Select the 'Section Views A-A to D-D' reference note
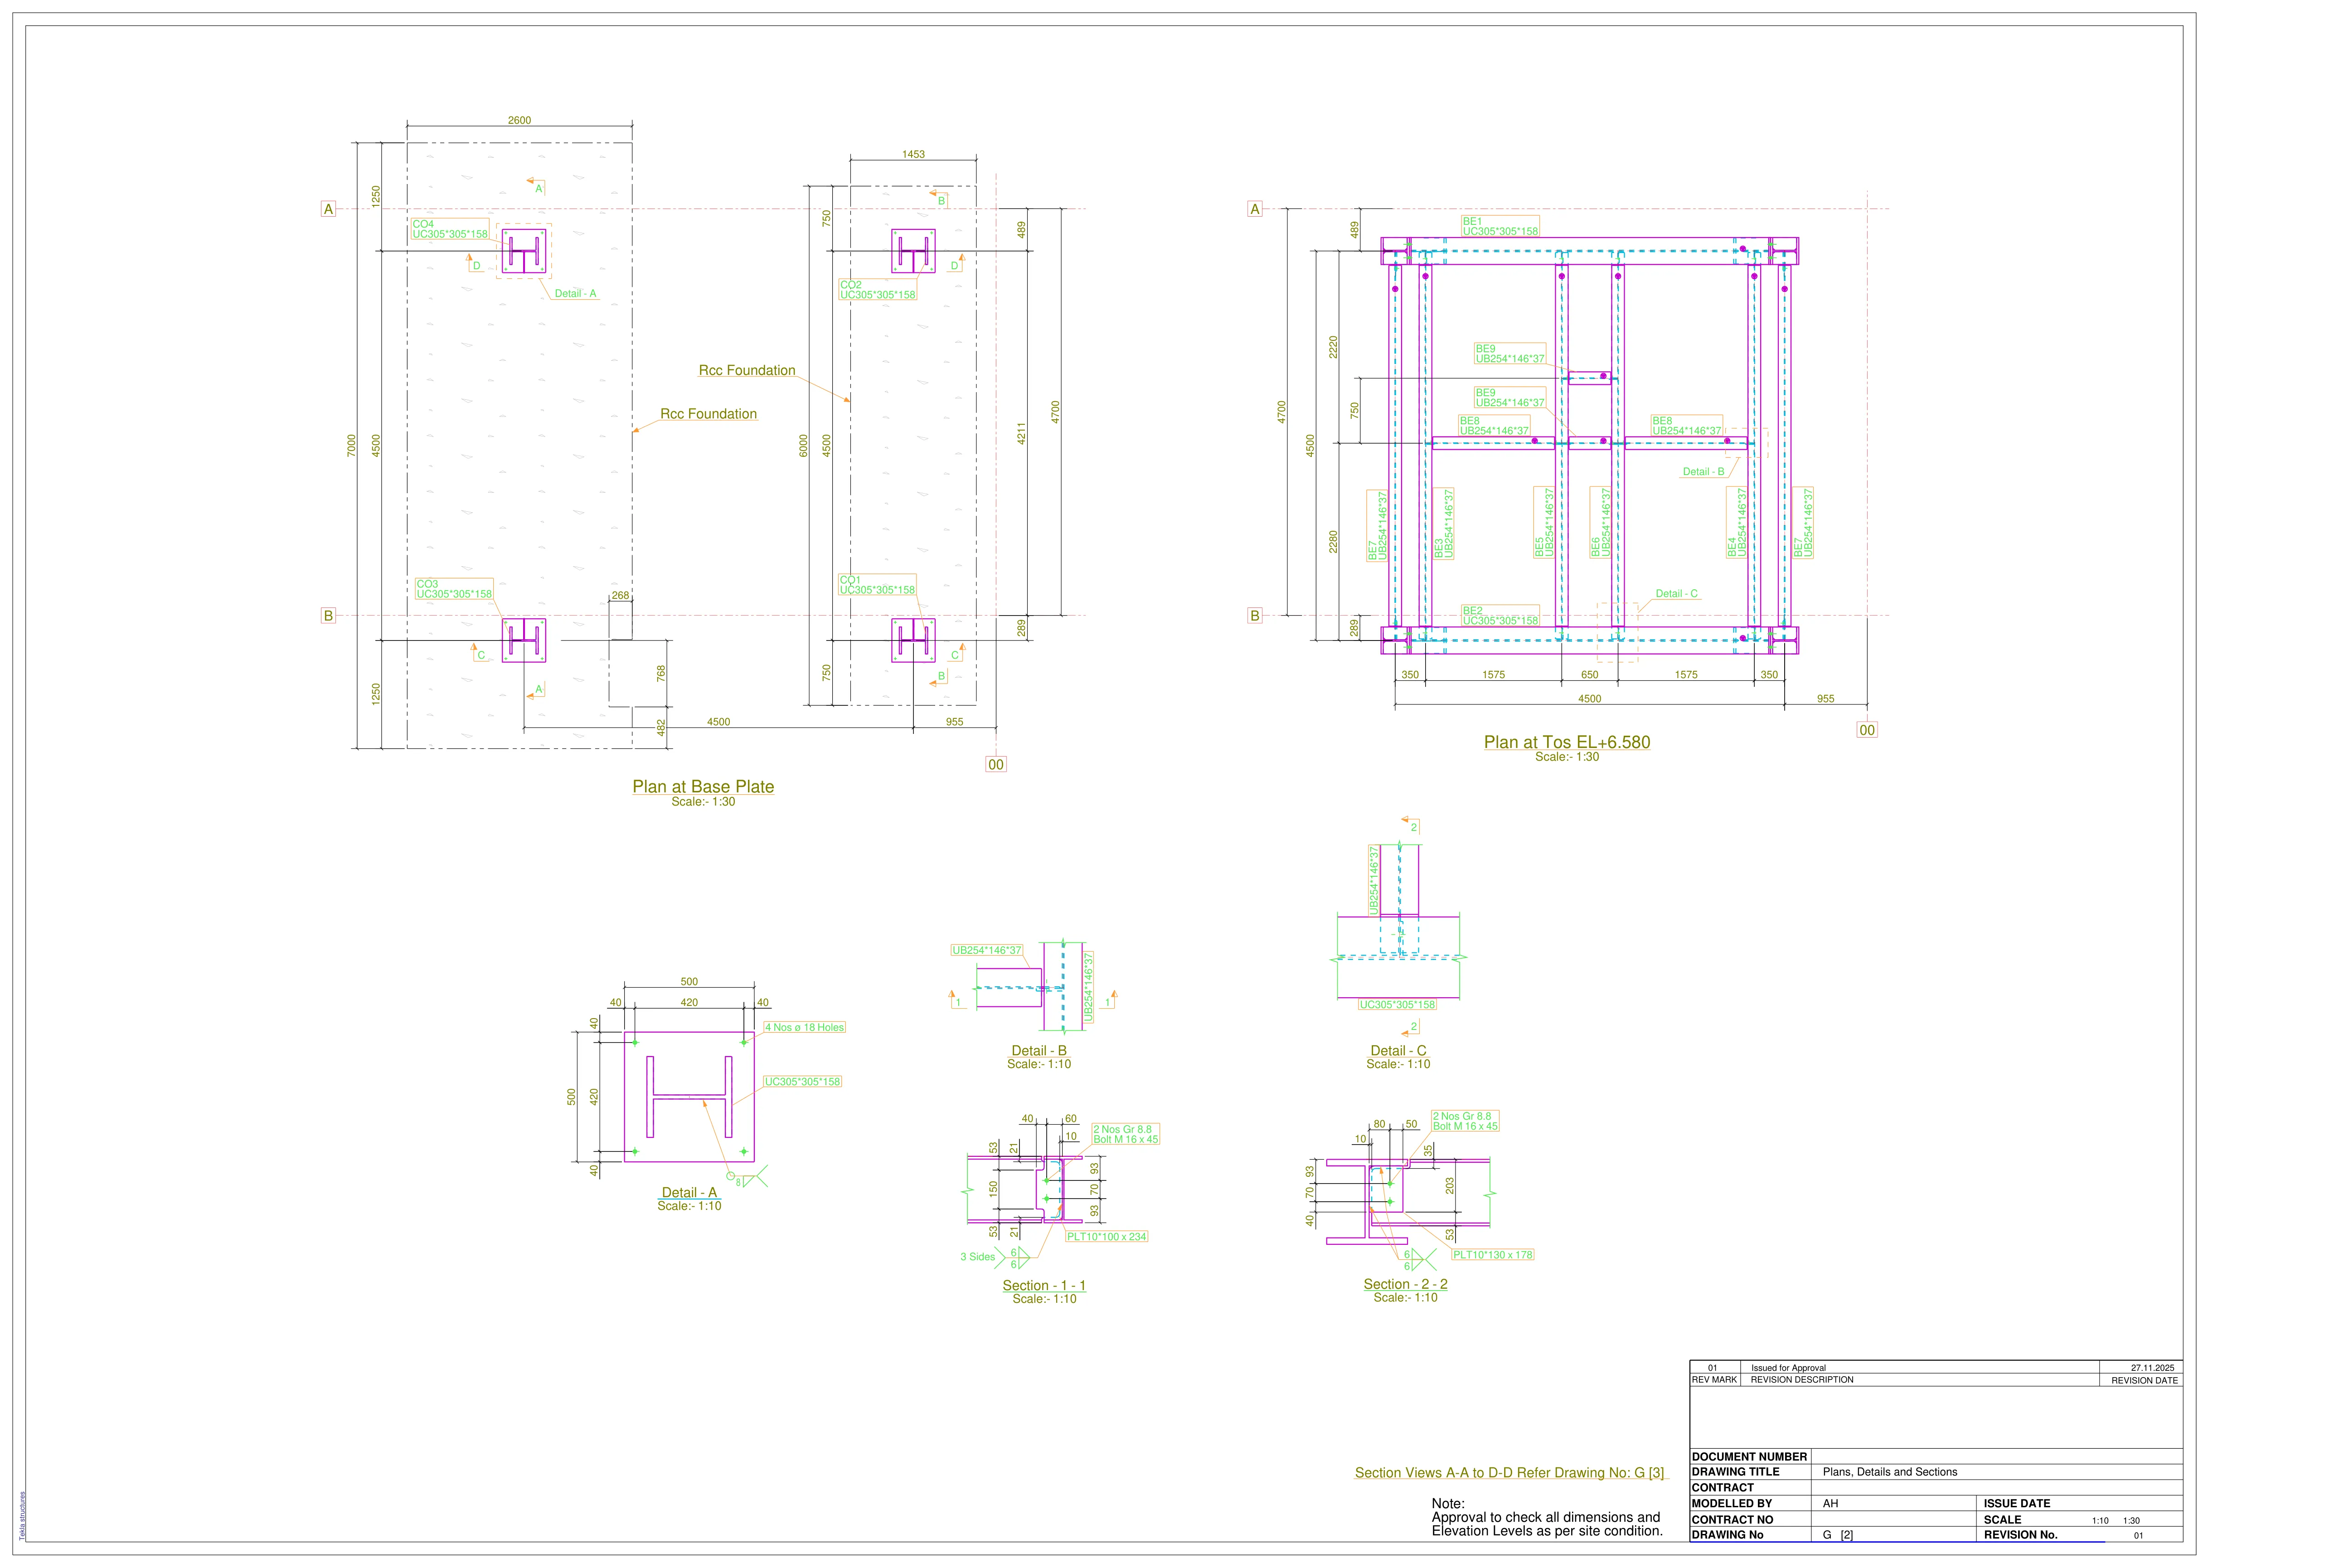The image size is (2349, 1568). click(x=1510, y=1473)
